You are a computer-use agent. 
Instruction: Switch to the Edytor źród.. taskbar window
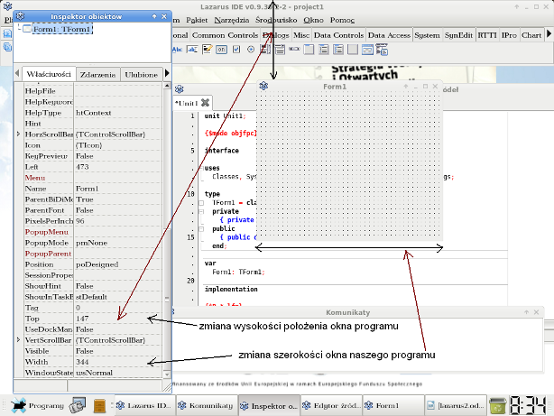pos(332,405)
